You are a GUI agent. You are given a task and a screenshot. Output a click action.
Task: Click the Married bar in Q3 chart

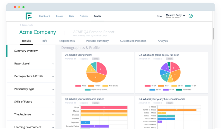[104, 111]
